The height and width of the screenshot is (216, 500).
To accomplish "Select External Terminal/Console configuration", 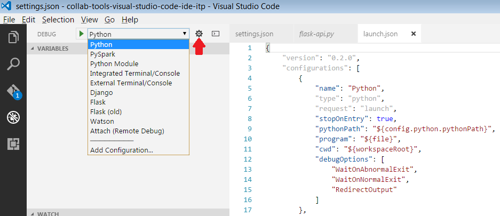I will [x=138, y=83].
